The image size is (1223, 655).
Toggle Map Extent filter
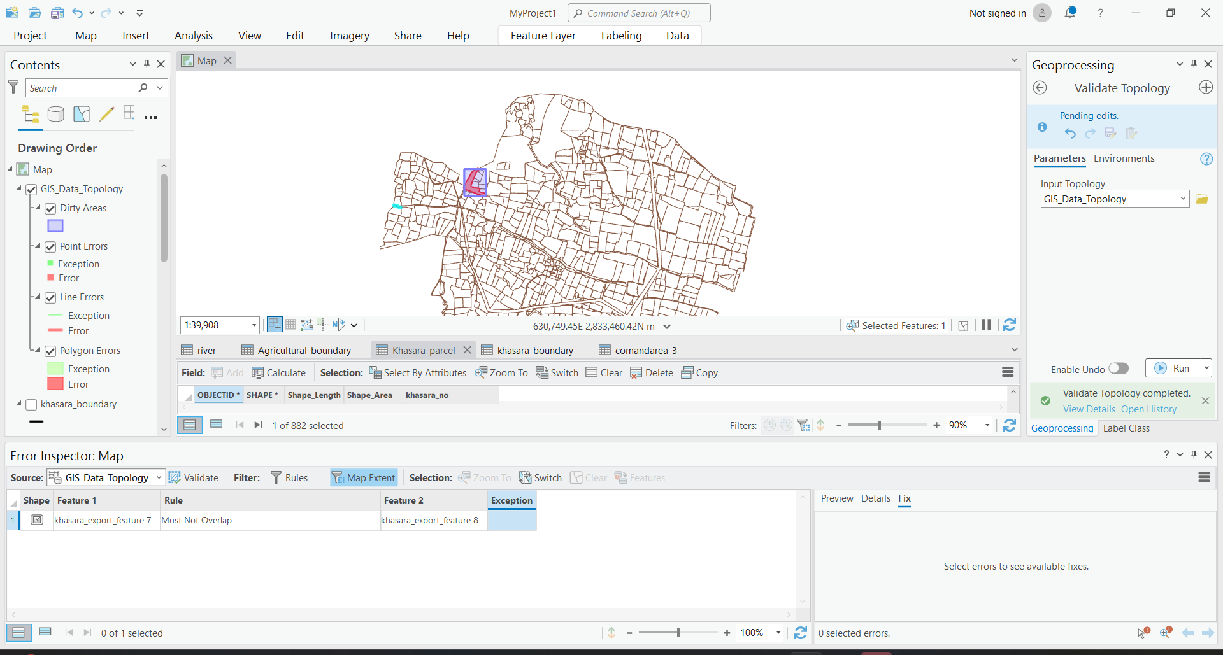[364, 477]
